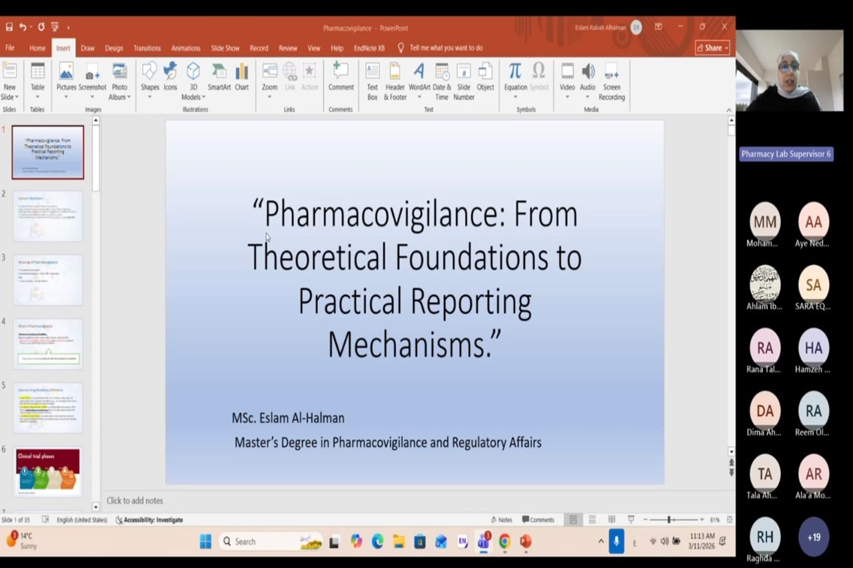The height and width of the screenshot is (568, 853).
Task: Click the Screen Recording icon
Action: click(611, 79)
